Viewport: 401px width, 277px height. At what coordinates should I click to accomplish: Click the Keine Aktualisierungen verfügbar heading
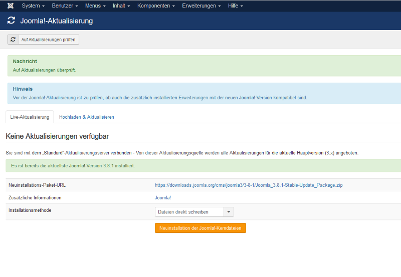[57, 136]
